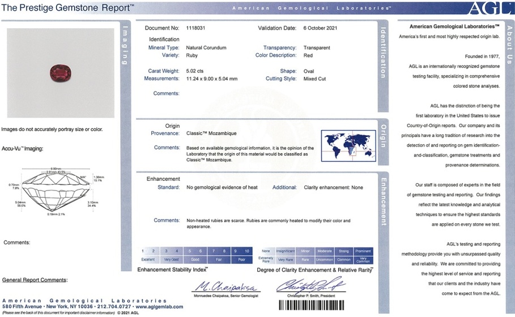This screenshot has height=317, width=515.
Task: Click the Degree of Clarity Enhancement & Relative Rarity caption
Action: (314, 270)
